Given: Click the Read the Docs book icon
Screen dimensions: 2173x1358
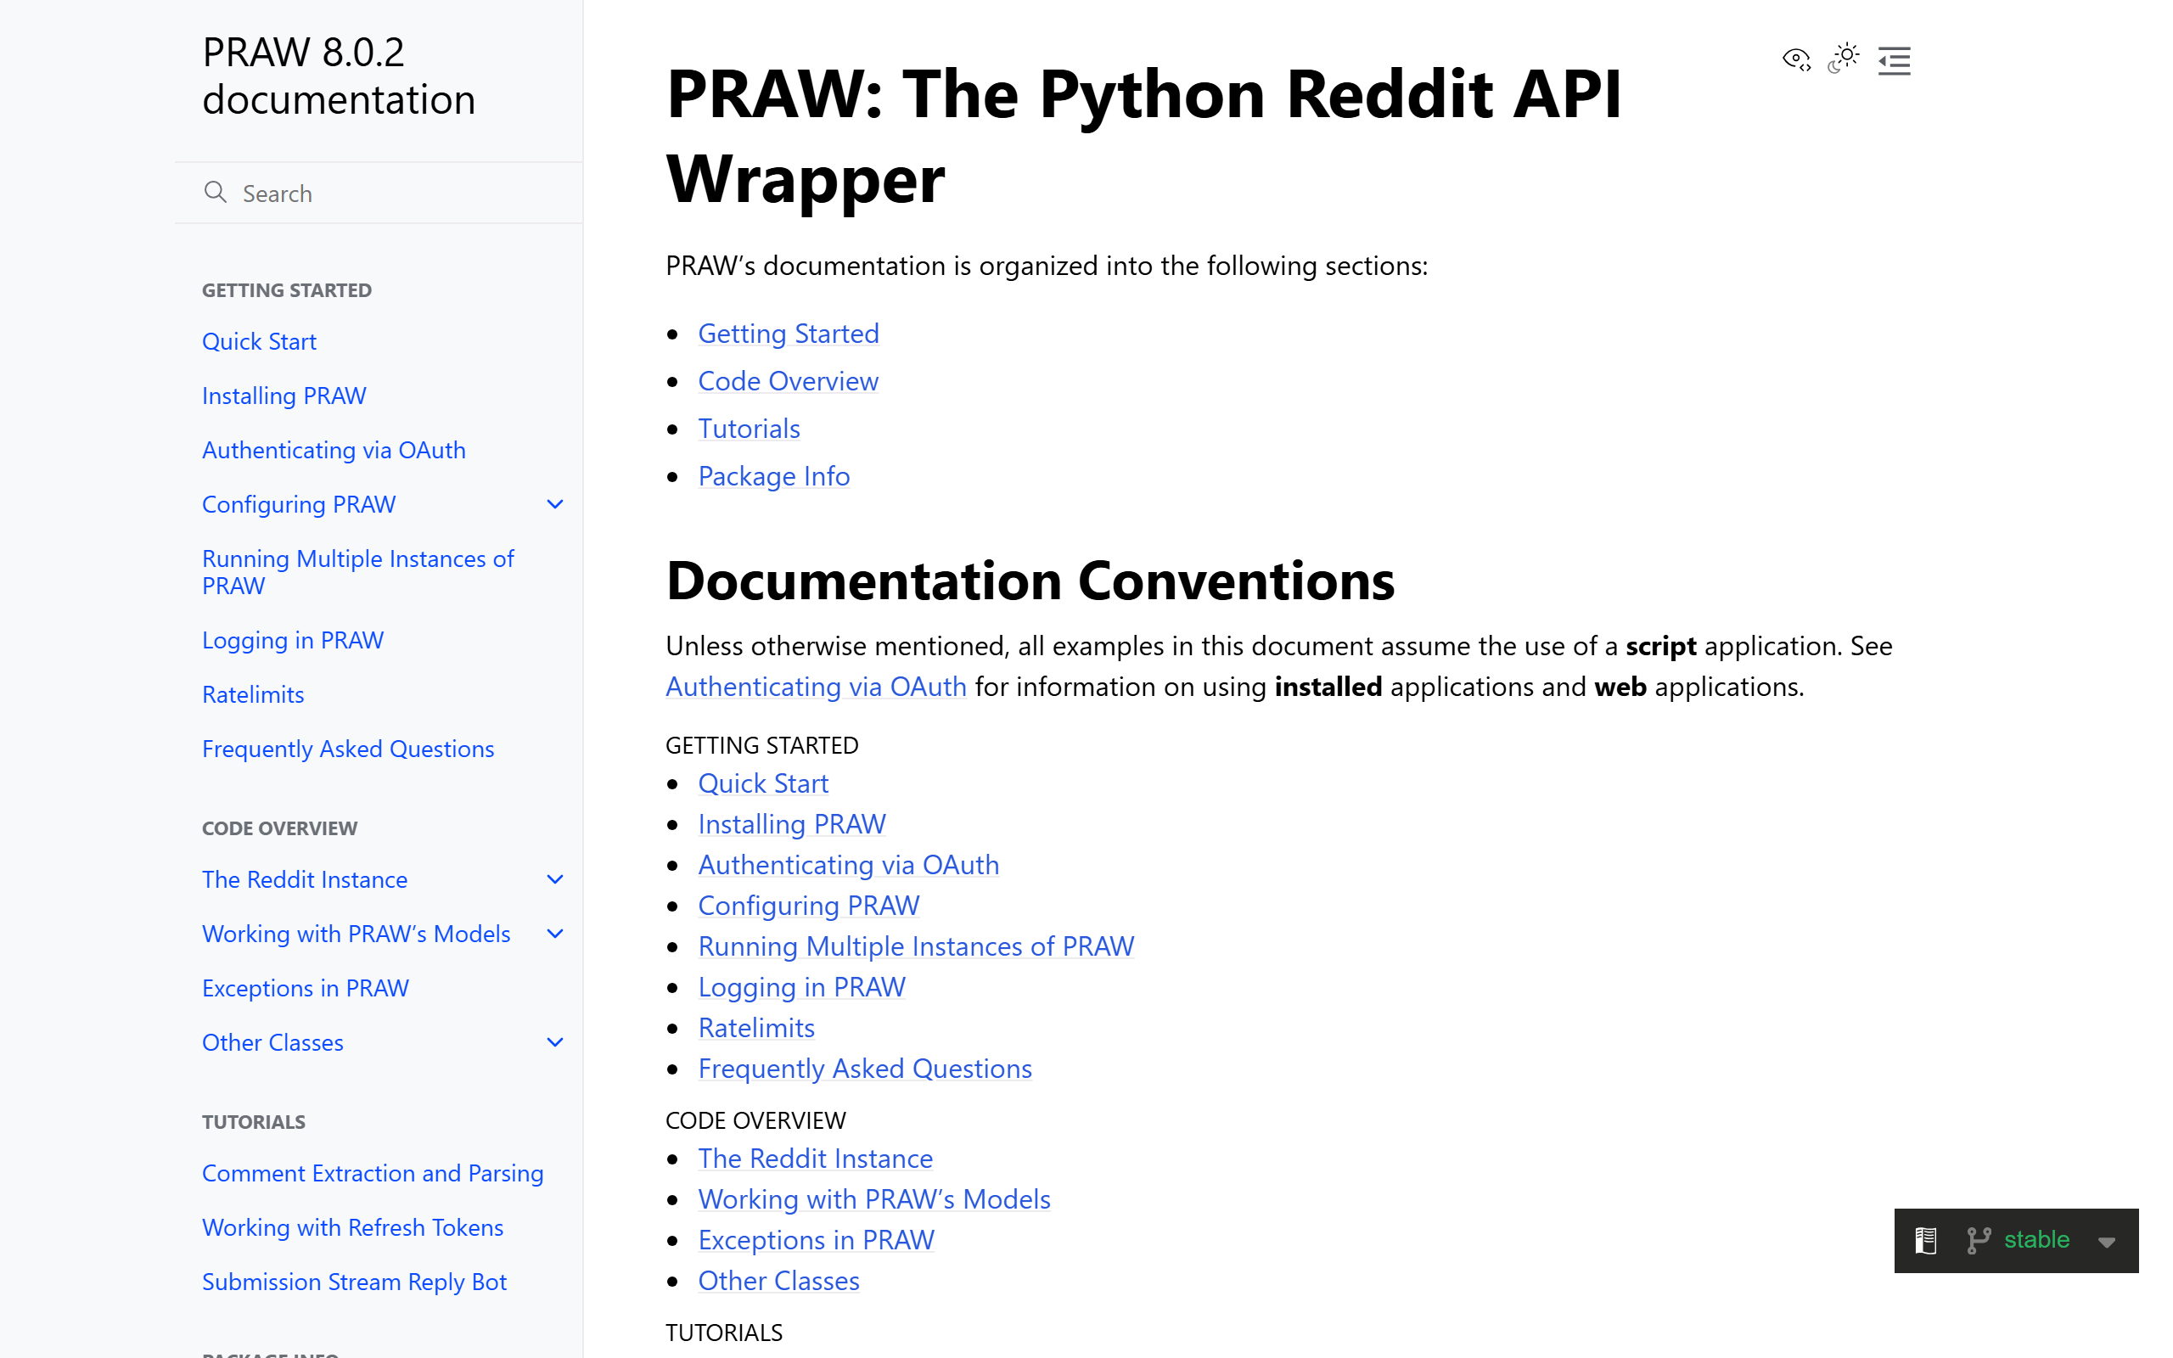Looking at the screenshot, I should [x=1925, y=1240].
